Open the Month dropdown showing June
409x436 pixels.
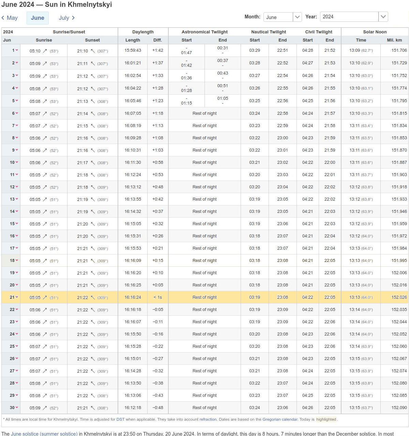click(x=282, y=17)
